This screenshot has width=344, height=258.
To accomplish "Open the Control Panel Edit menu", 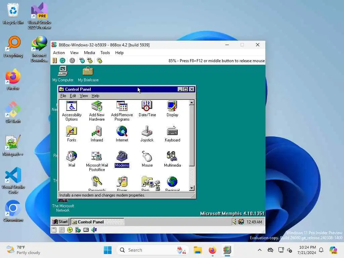I will 73,96.
